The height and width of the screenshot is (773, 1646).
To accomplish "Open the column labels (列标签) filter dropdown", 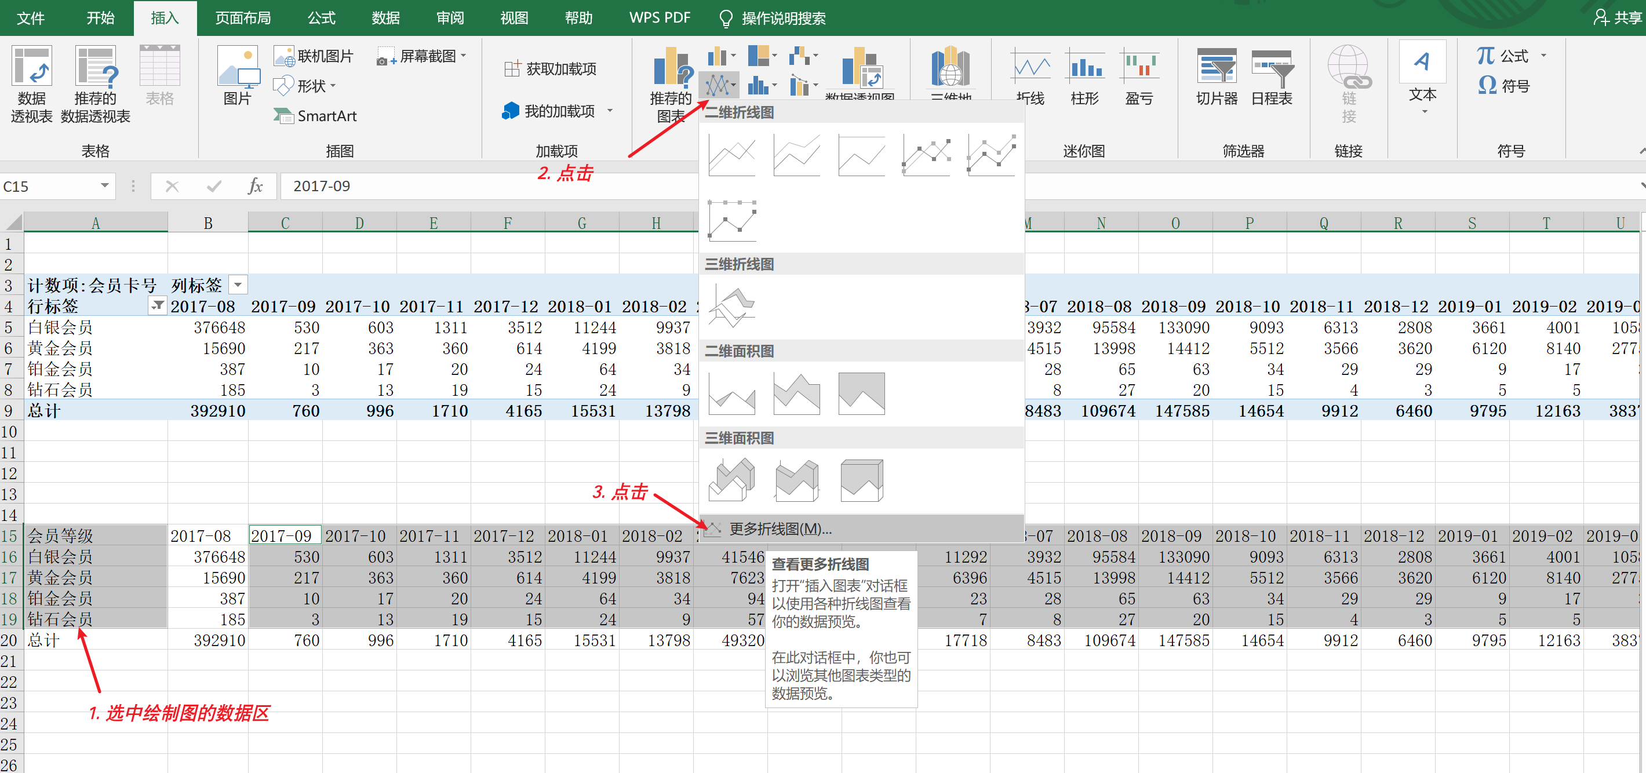I will [238, 285].
